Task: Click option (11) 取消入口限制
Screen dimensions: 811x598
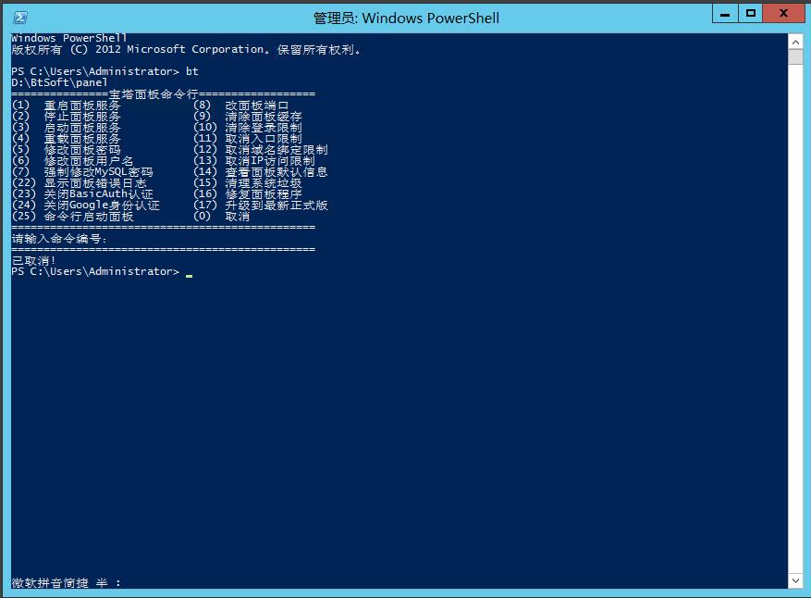Action: [x=248, y=138]
